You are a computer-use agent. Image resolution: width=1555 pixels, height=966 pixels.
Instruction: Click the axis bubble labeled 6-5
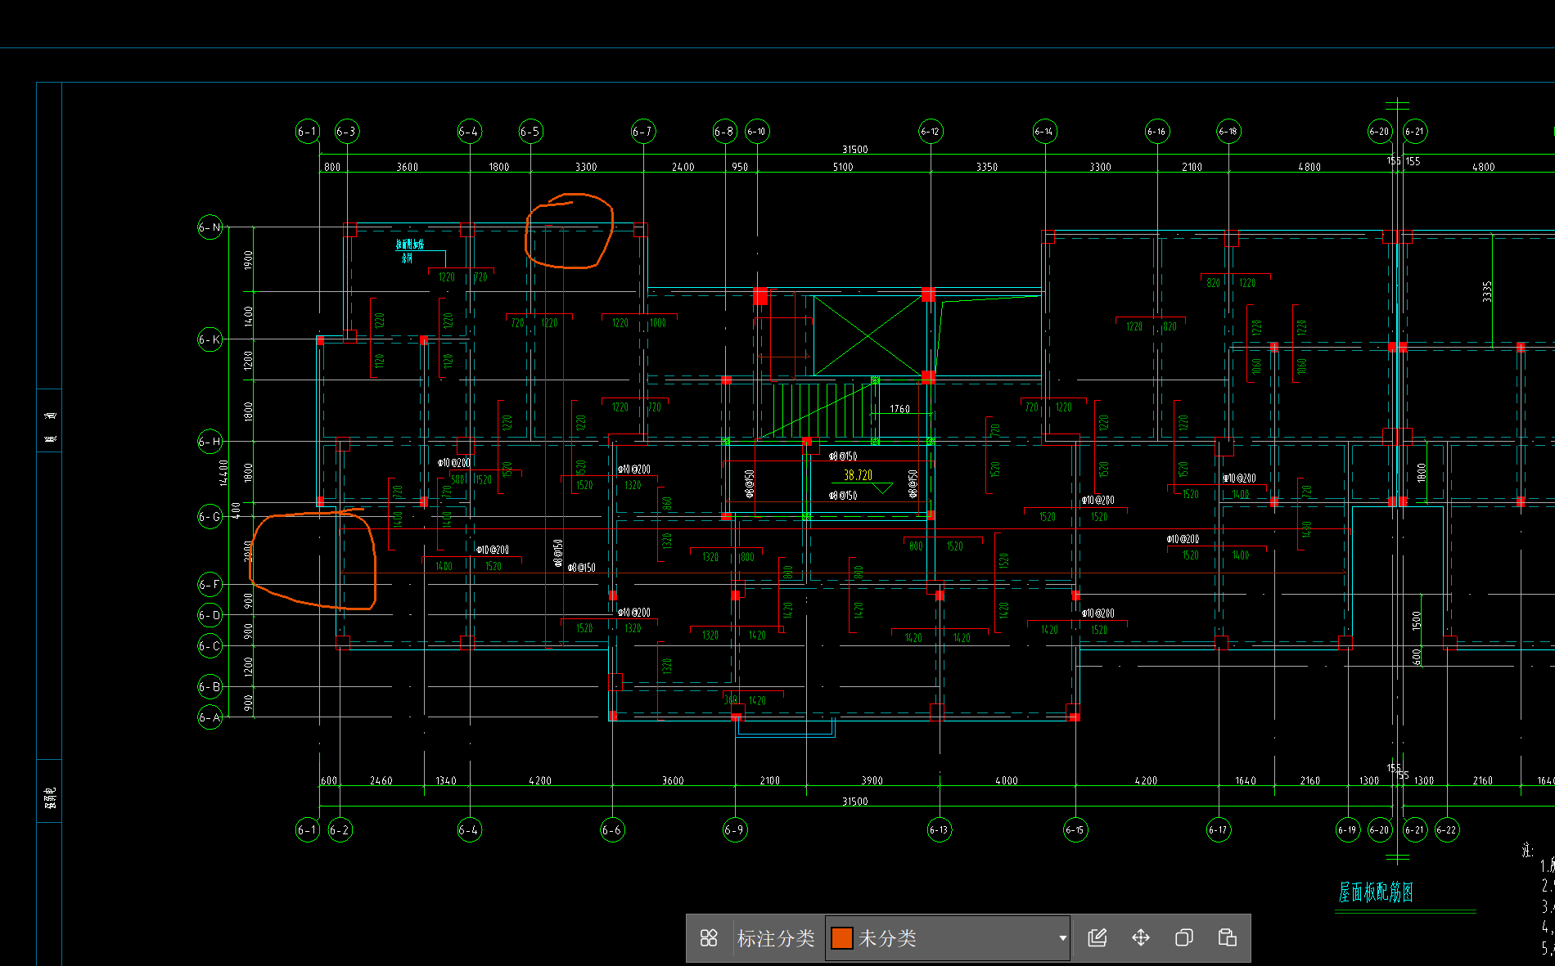(x=530, y=132)
